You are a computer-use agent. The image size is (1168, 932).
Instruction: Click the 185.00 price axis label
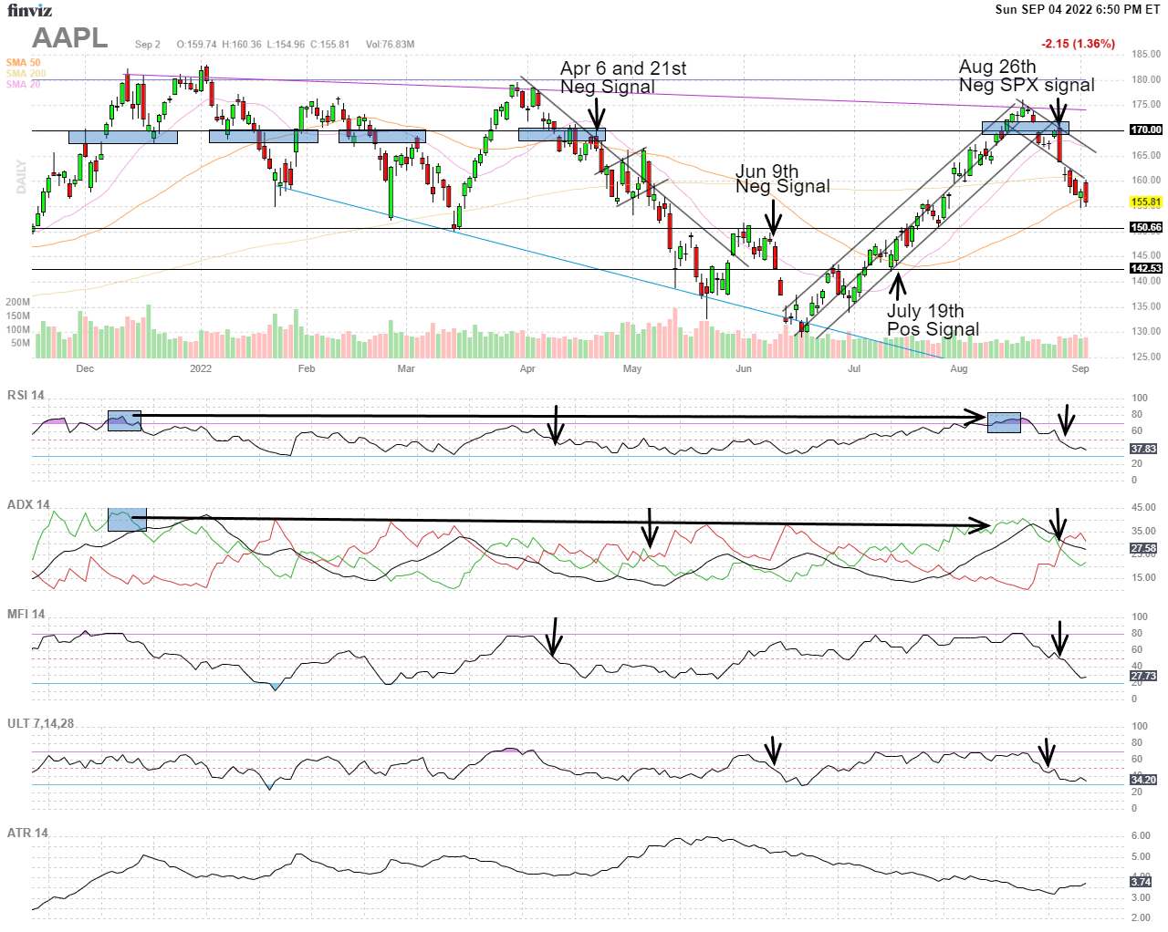click(x=1146, y=55)
